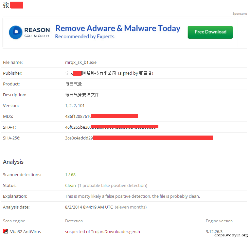
Task: Select file name mrqx_sk_b1.exe
Action: click(81, 63)
